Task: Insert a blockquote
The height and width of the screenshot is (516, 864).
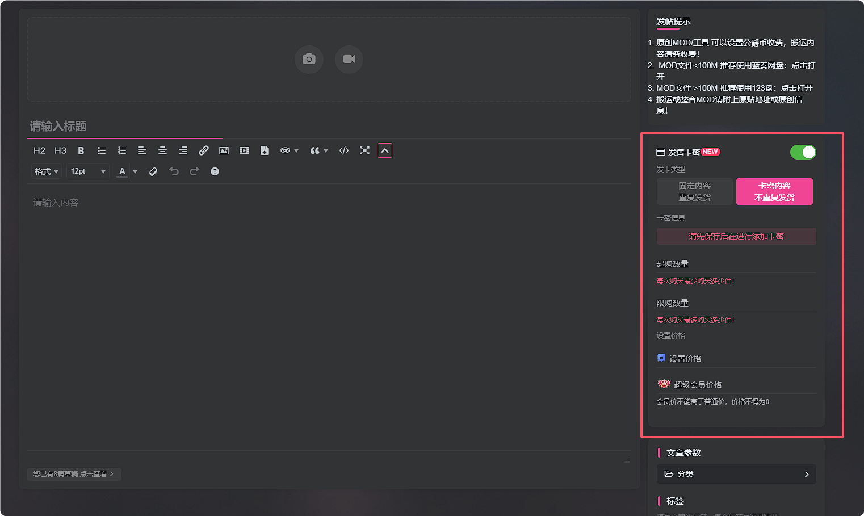Action: (314, 150)
